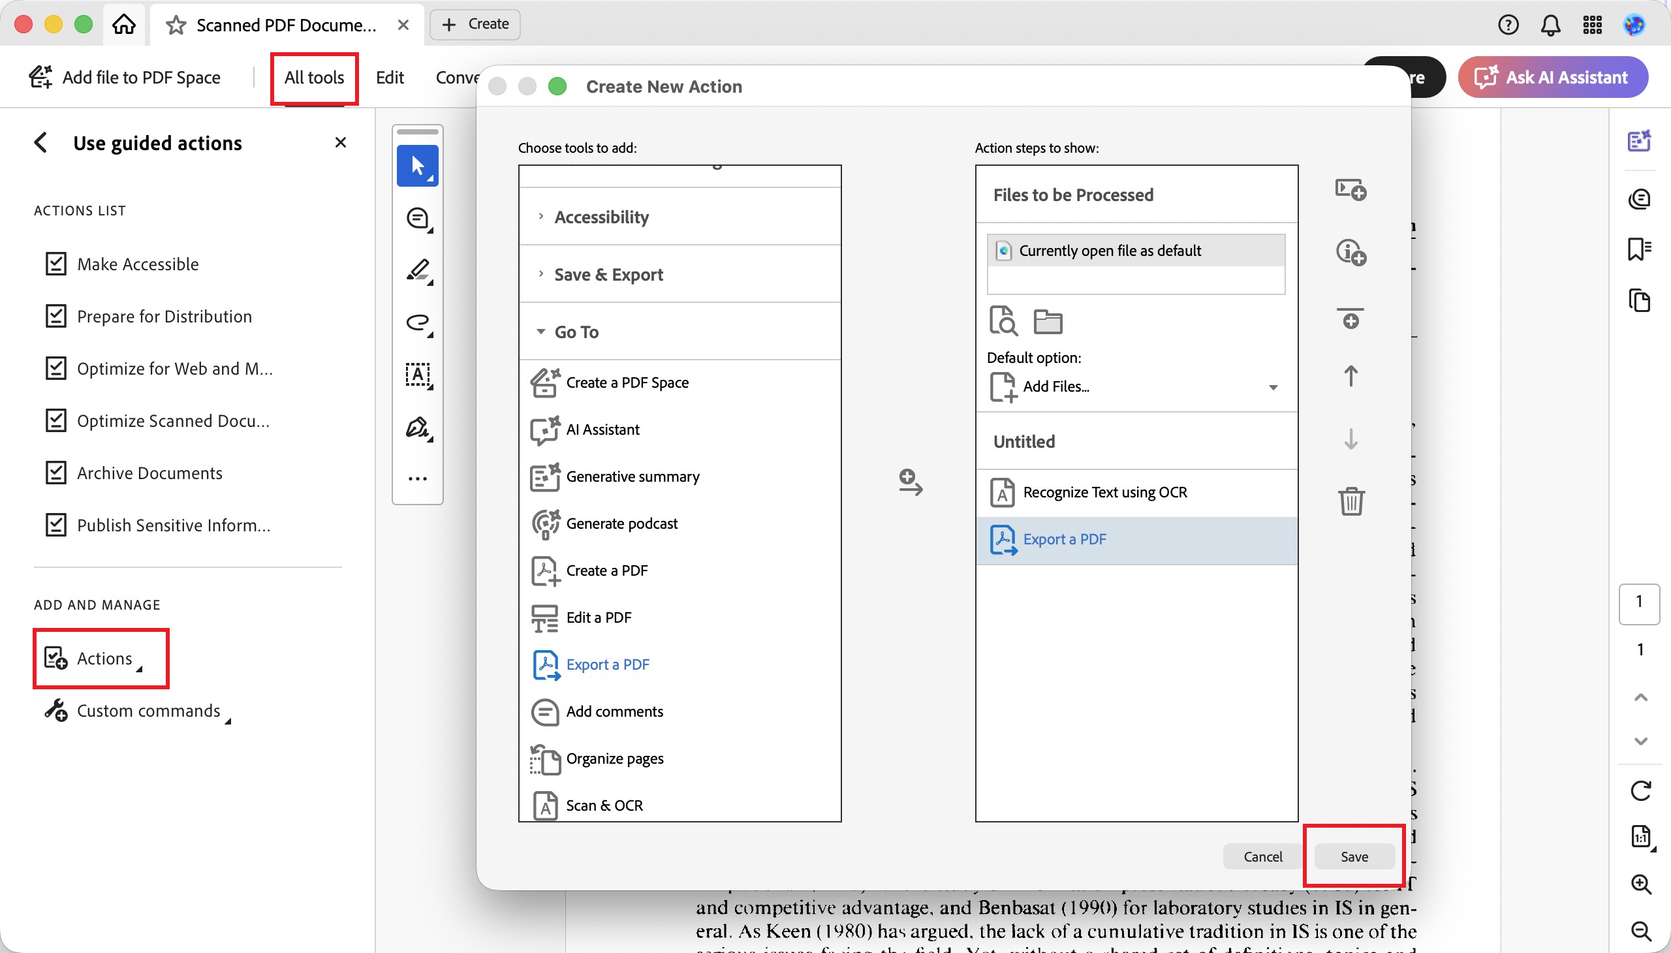Screen dimensions: 1671x953
Task: Go back from Use guided actions
Action: coord(40,143)
